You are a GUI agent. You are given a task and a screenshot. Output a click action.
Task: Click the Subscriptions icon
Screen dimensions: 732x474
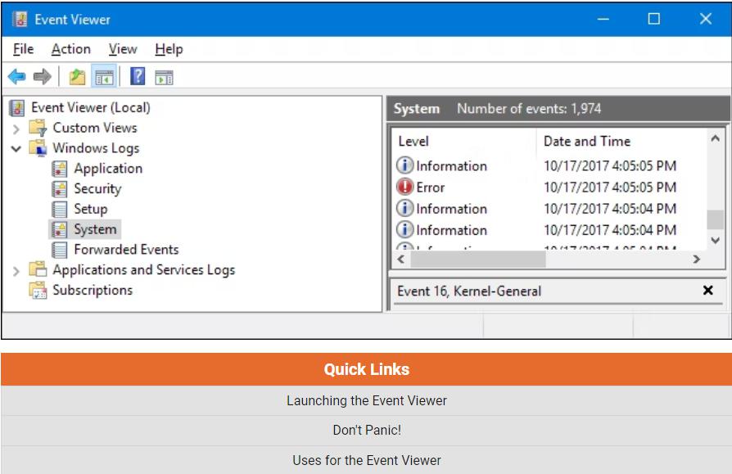(x=38, y=290)
